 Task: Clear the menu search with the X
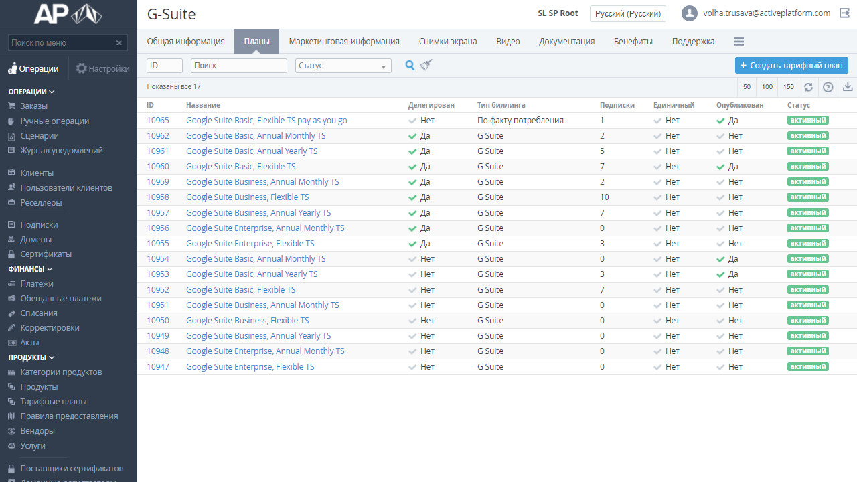click(x=119, y=43)
